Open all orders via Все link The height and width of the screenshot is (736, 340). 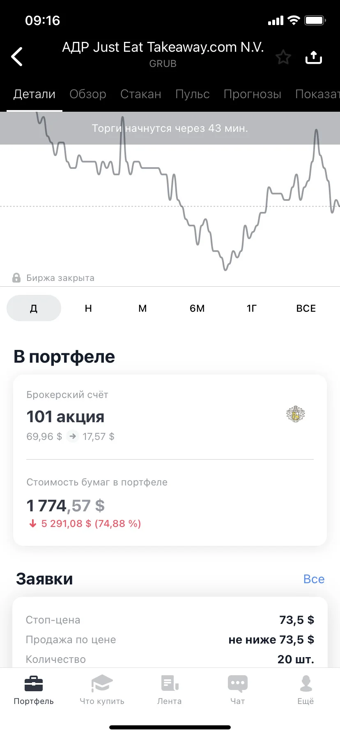[314, 579]
